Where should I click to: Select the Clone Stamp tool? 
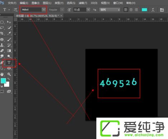tap(2, 45)
